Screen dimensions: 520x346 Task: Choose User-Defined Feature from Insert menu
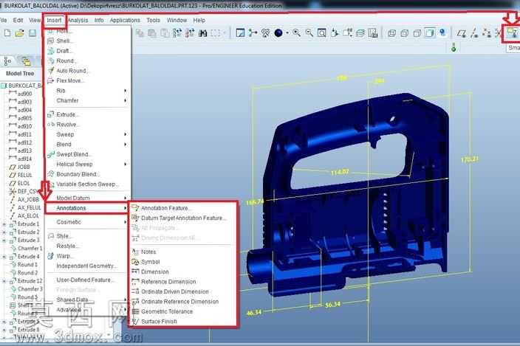coord(87,280)
